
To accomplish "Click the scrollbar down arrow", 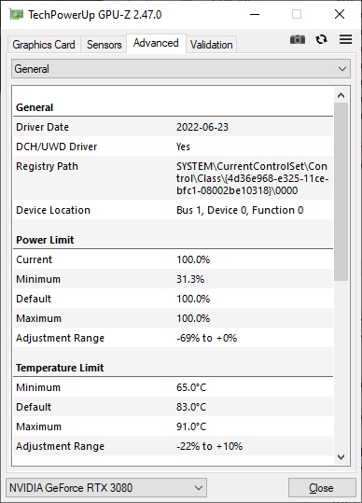I will [x=341, y=457].
